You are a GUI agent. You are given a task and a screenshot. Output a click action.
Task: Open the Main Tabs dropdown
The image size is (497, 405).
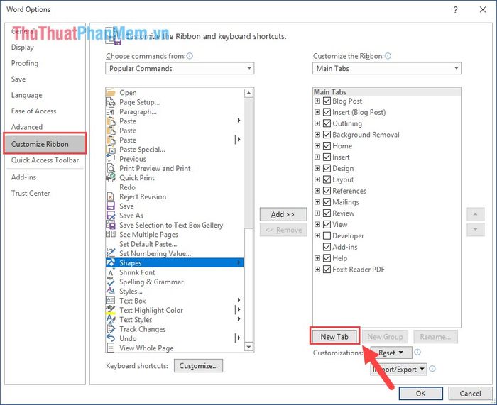pos(387,68)
